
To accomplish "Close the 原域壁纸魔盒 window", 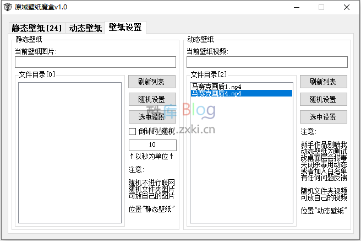I will (347, 7).
